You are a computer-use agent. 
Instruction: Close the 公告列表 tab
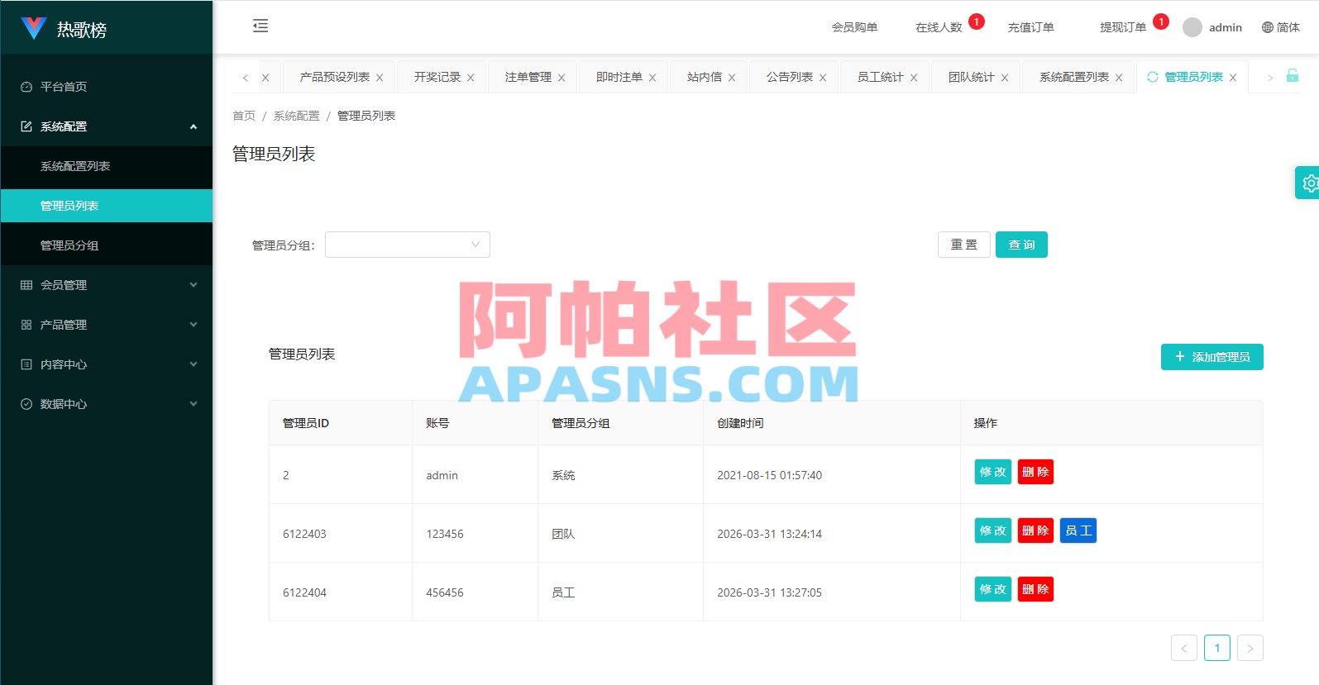(x=823, y=78)
